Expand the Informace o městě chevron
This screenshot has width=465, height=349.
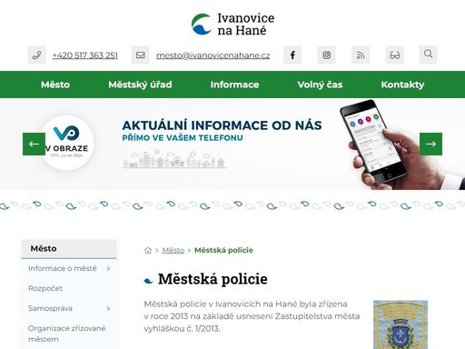tap(108, 268)
